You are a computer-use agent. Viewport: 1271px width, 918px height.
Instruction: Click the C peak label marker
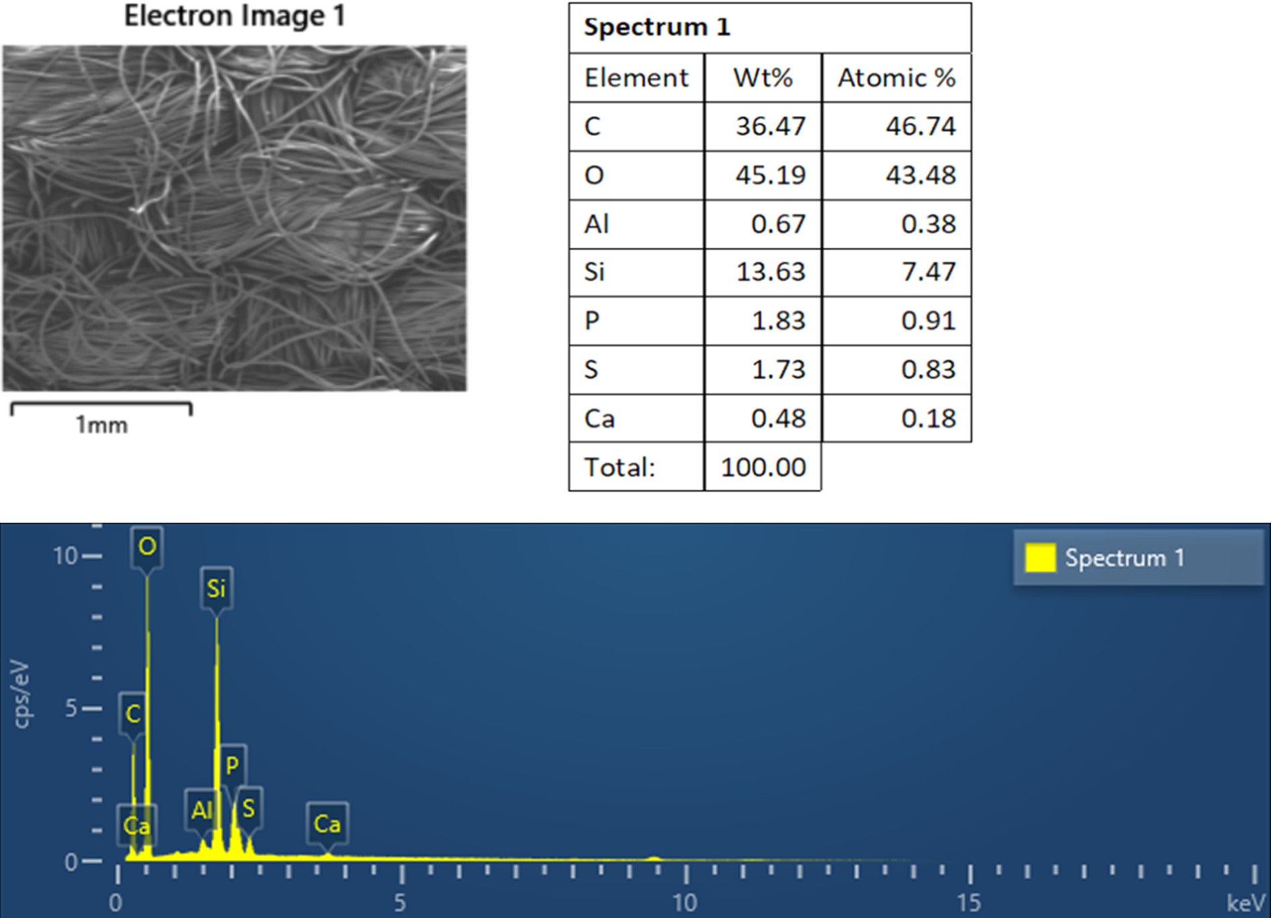pos(133,714)
